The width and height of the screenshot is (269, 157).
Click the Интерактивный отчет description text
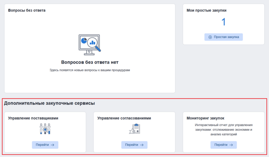coord(224,130)
